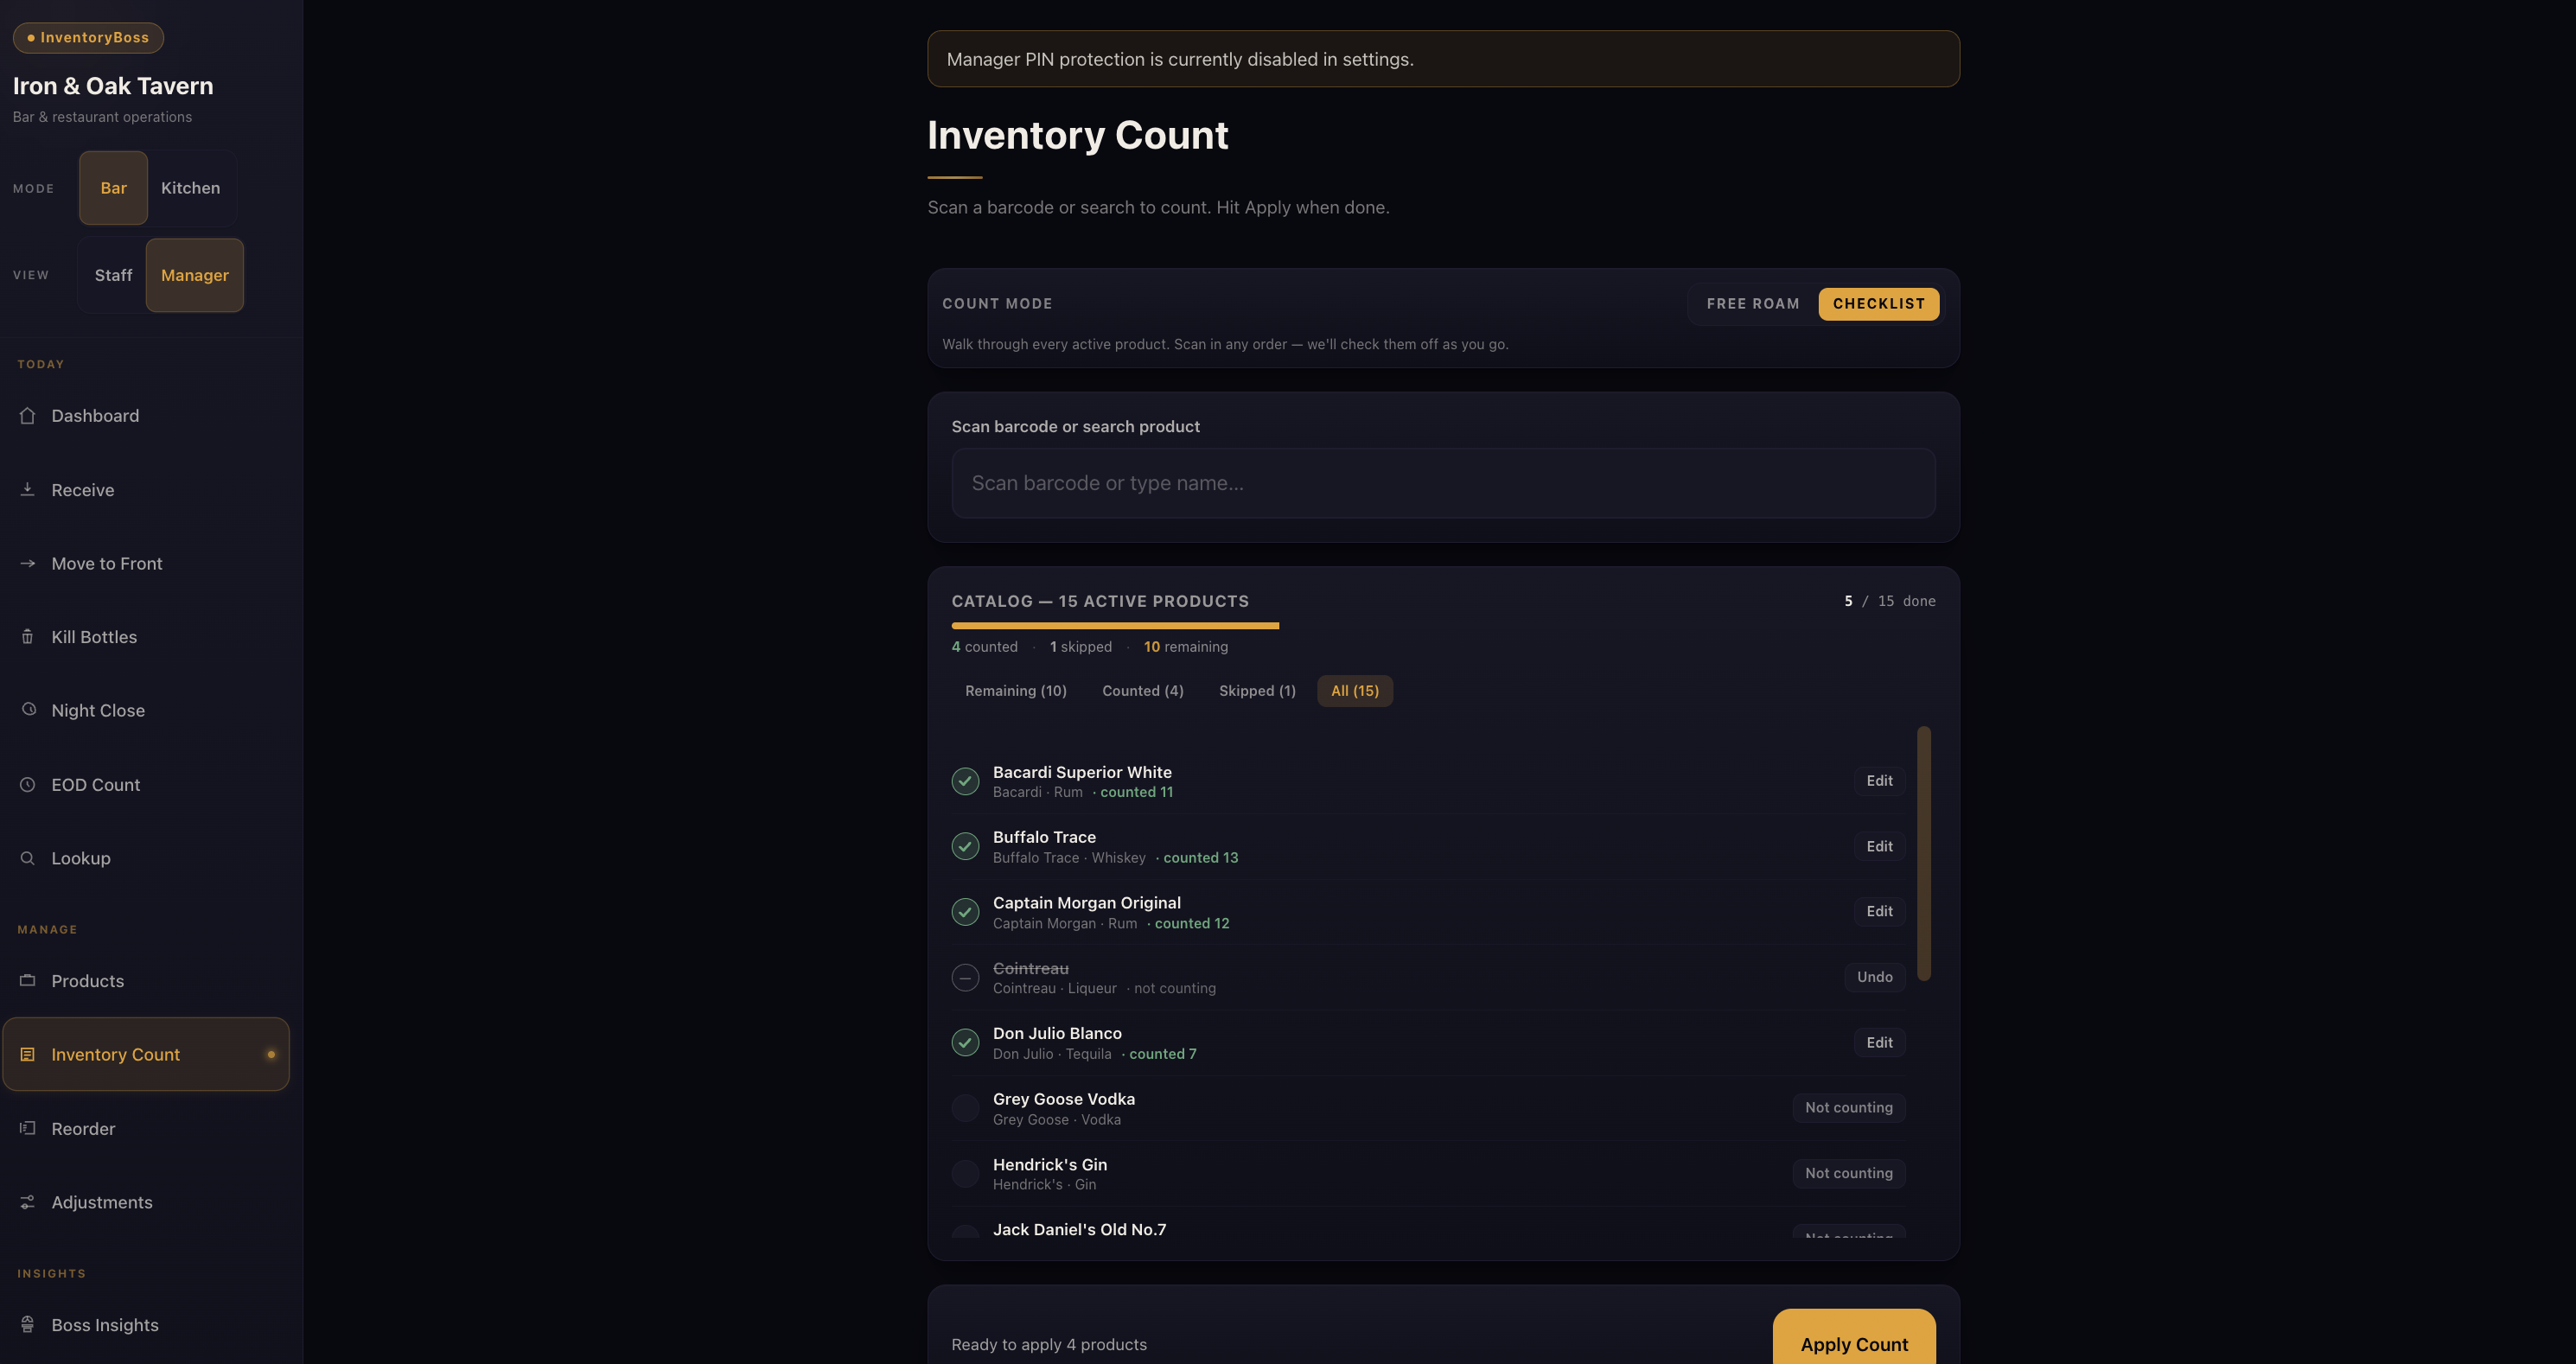Viewport: 2576px width, 1364px height.
Task: Show the Counted (4) tab
Action: click(1143, 691)
